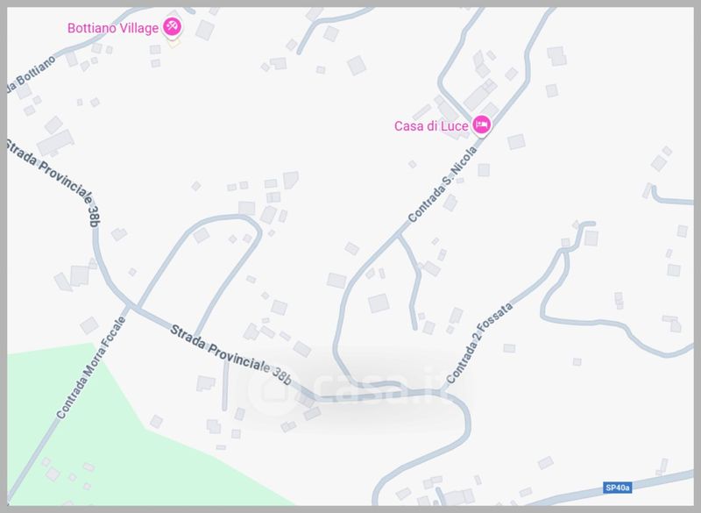Click the Casa di Luce lodging icon
Screen dimensions: 701x513
481,125
